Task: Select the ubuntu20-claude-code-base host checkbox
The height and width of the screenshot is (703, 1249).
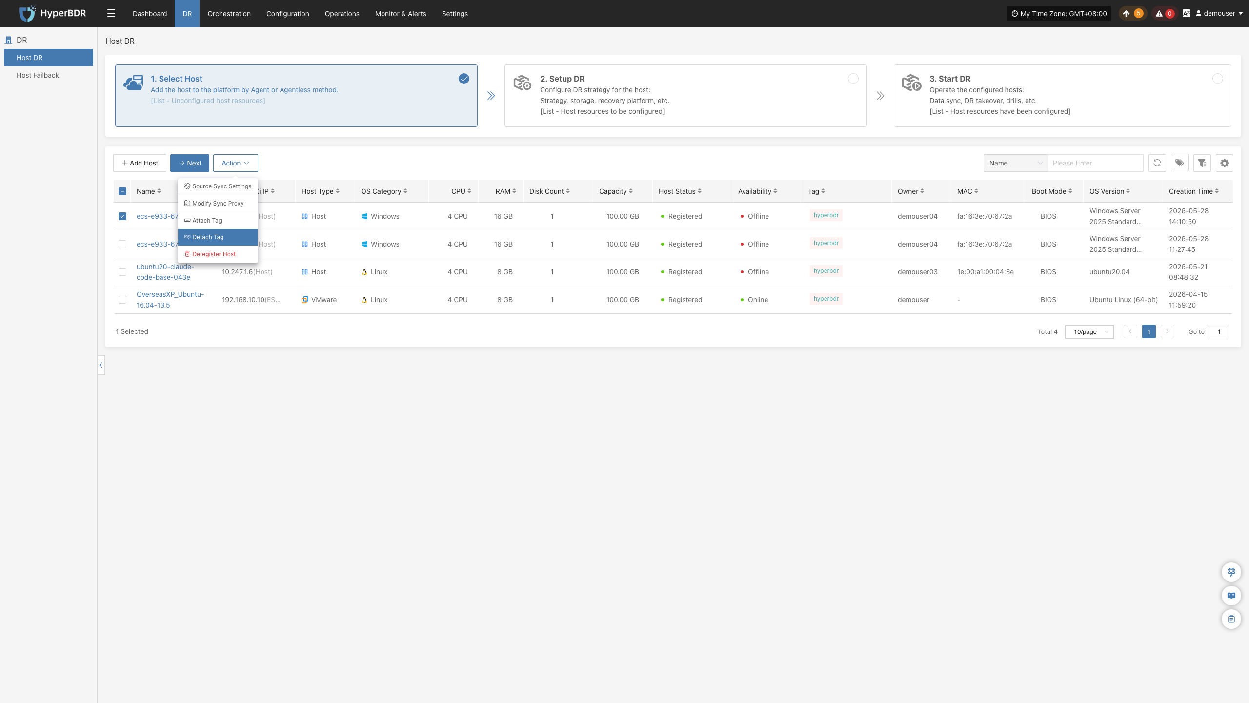Action: click(122, 272)
